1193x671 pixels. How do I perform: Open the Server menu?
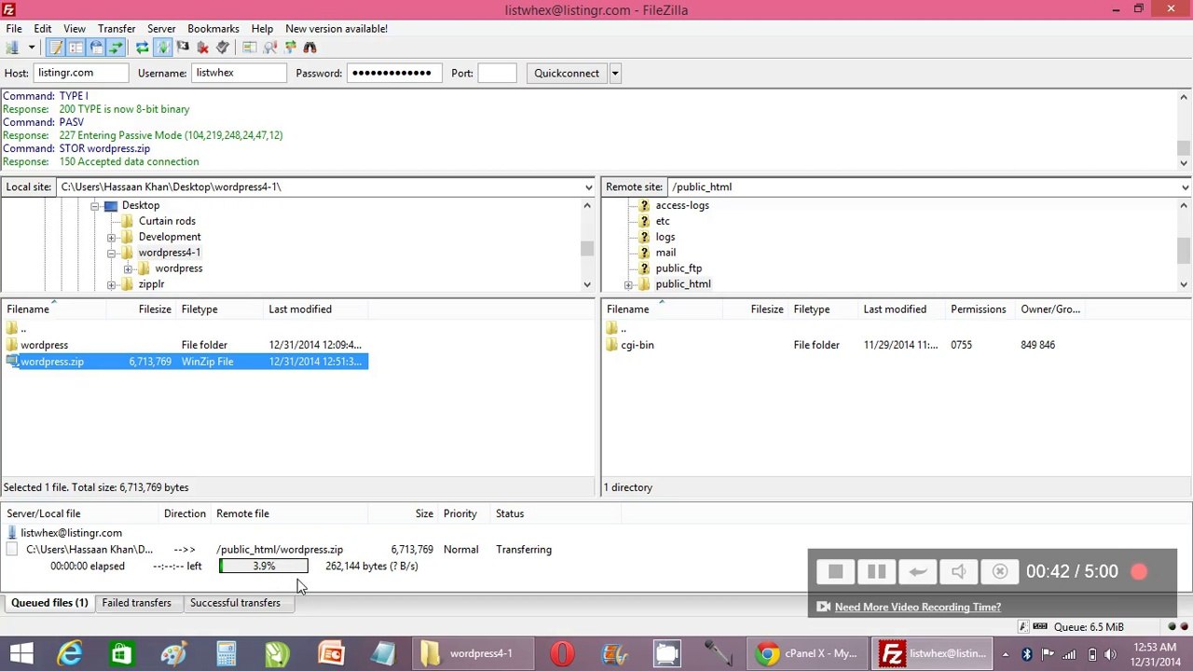pos(161,29)
